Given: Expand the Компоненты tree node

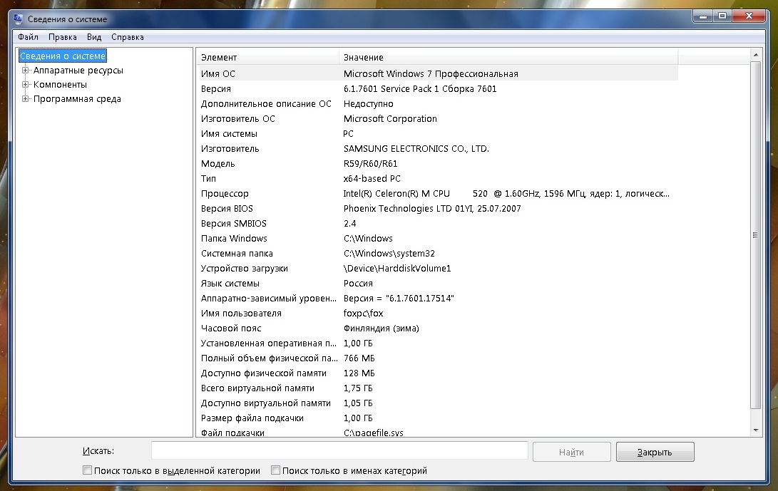Looking at the screenshot, I should (x=26, y=85).
